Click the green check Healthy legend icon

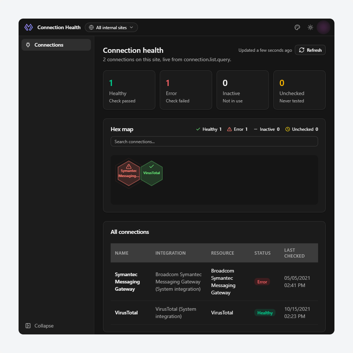point(198,129)
